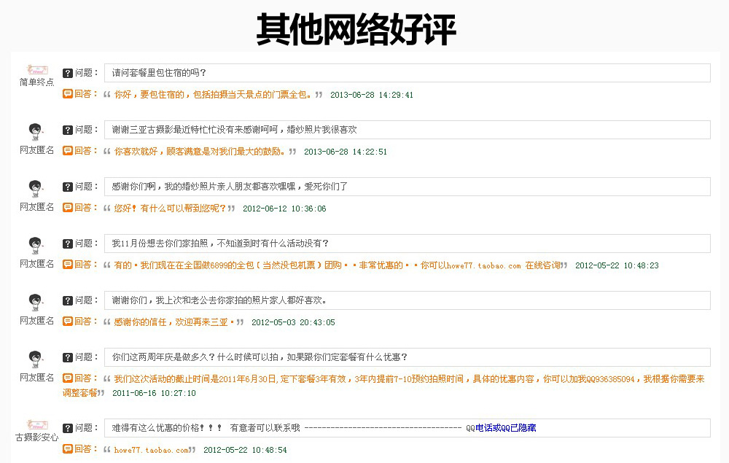Click the blue "电话或QQ已隐藏" text
Screen dimensions: 729x463
506,428
